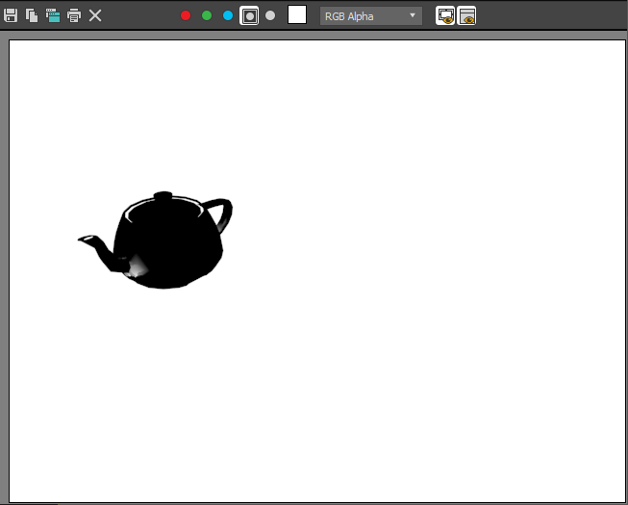Print the rendered image
This screenshot has height=505, width=628.
click(74, 15)
